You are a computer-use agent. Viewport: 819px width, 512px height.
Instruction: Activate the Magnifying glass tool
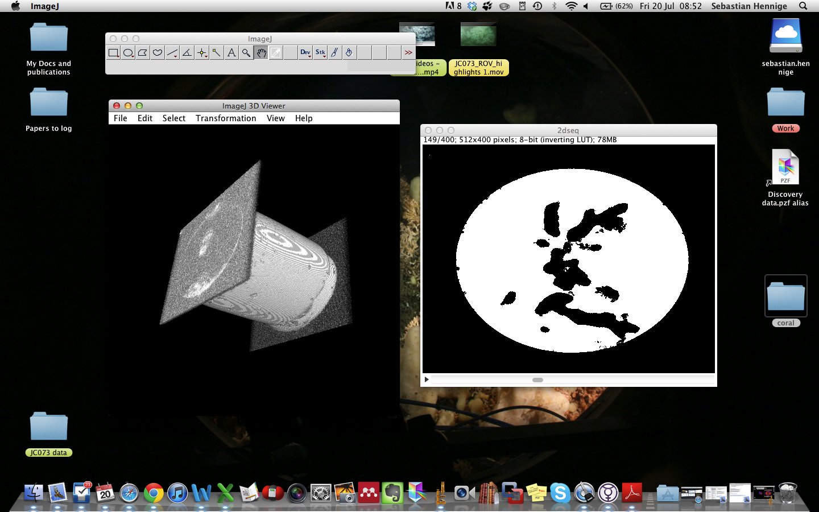[246, 53]
